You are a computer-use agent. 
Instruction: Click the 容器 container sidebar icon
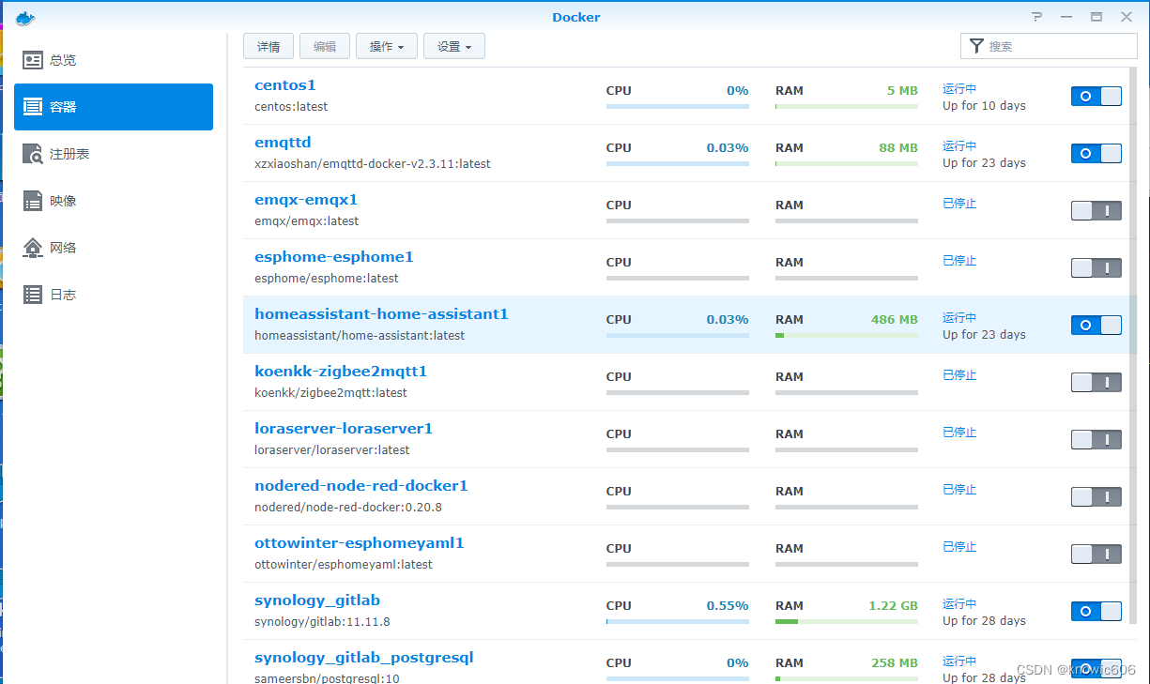[x=33, y=107]
